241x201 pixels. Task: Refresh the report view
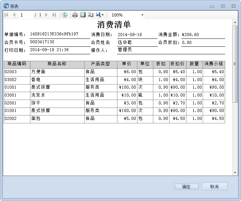point(65,15)
